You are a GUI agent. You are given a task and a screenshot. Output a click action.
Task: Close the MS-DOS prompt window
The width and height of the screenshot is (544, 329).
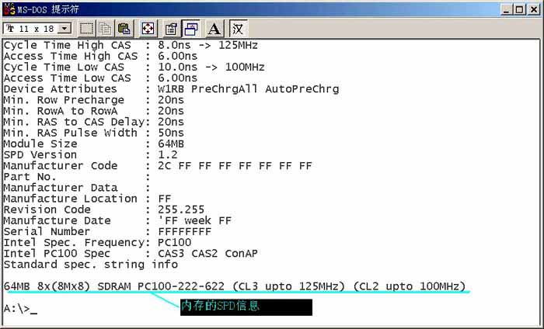(x=532, y=9)
